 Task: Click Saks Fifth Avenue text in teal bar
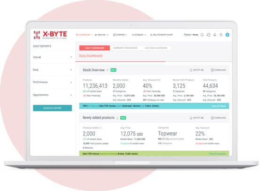[x=107, y=106]
